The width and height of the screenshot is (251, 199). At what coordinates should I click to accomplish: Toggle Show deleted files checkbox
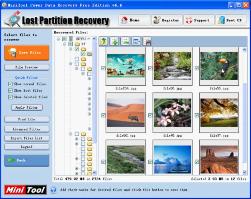[x=10, y=97]
